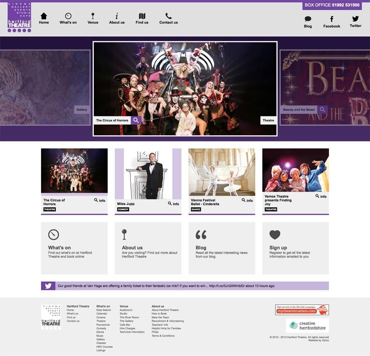Open the mytheatrematters.com campaign badge
The width and height of the screenshot is (370, 356).
(302, 310)
